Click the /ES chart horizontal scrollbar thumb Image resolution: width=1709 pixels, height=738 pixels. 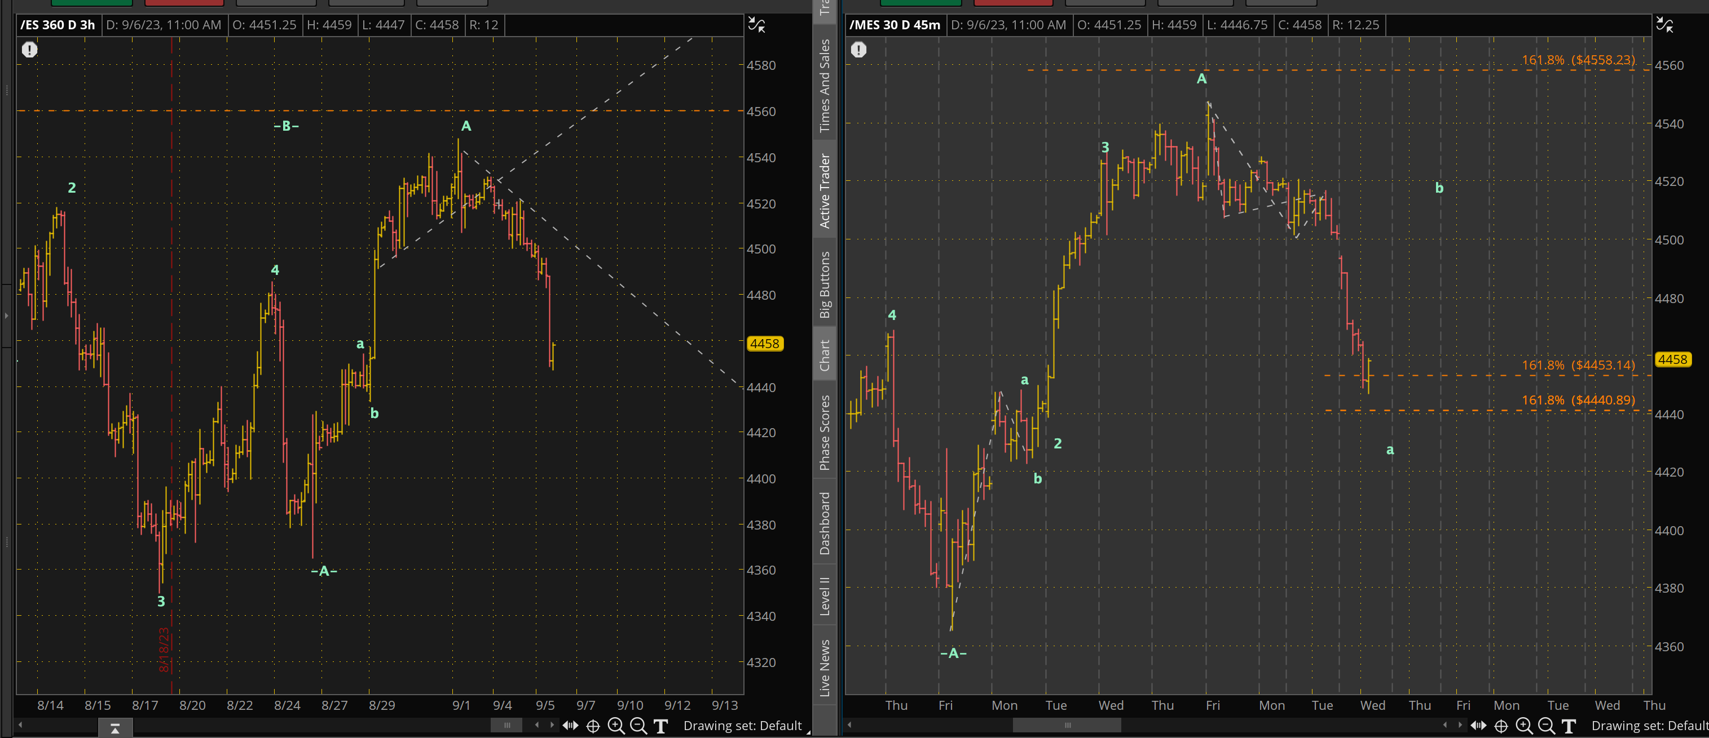pyautogui.click(x=507, y=726)
